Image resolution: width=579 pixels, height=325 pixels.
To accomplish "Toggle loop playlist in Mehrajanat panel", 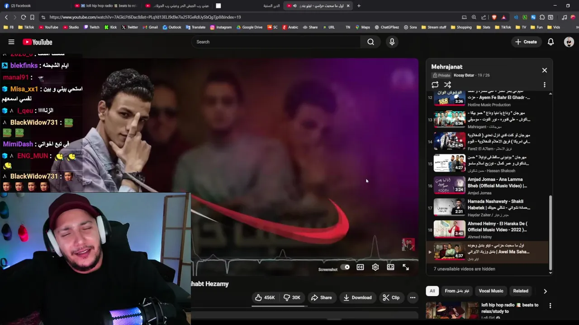I will point(435,84).
